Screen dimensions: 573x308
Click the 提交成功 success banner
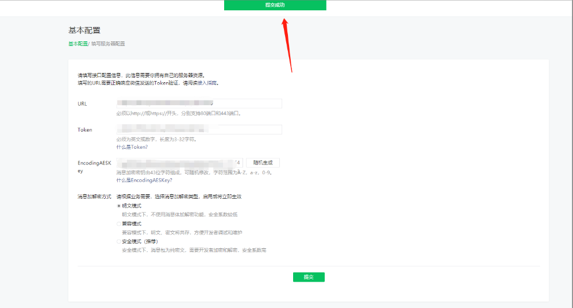[x=275, y=5]
